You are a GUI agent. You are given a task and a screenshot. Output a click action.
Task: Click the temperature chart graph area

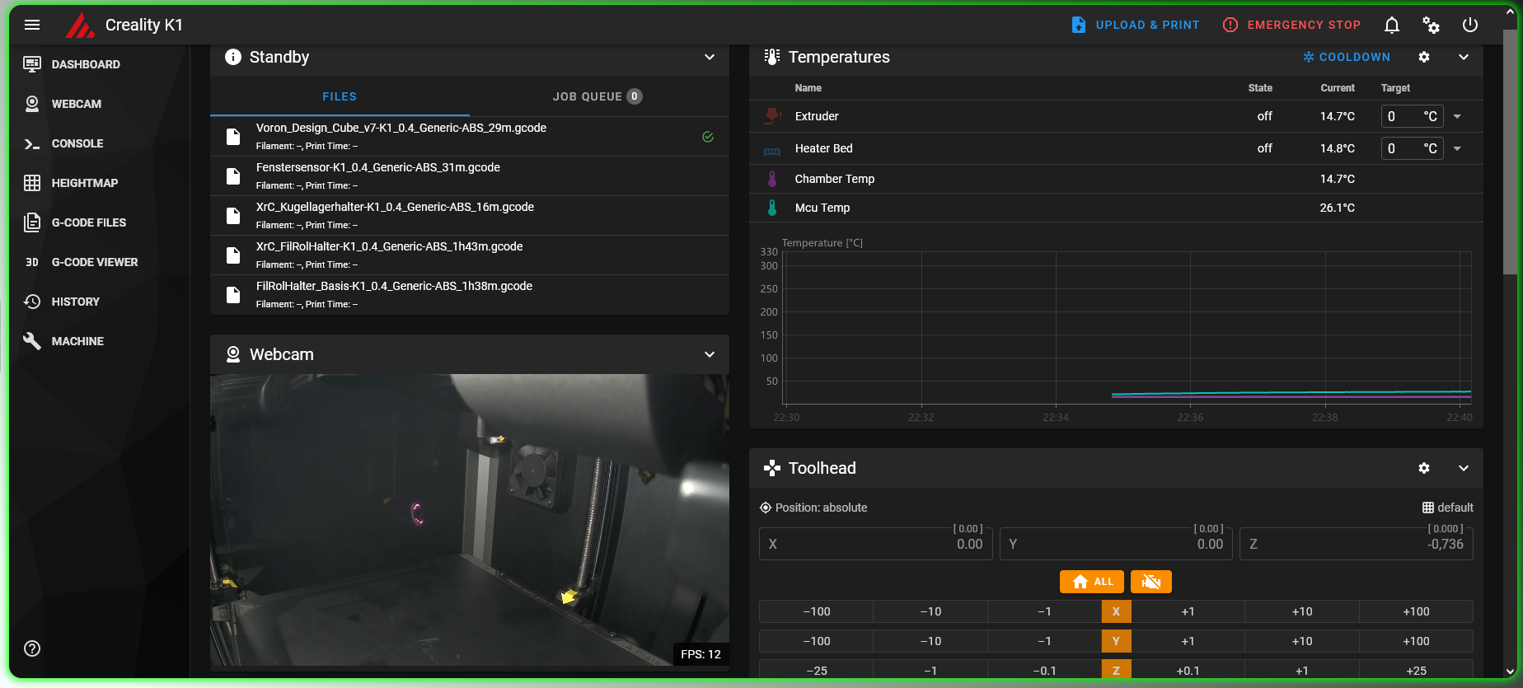click(1126, 330)
